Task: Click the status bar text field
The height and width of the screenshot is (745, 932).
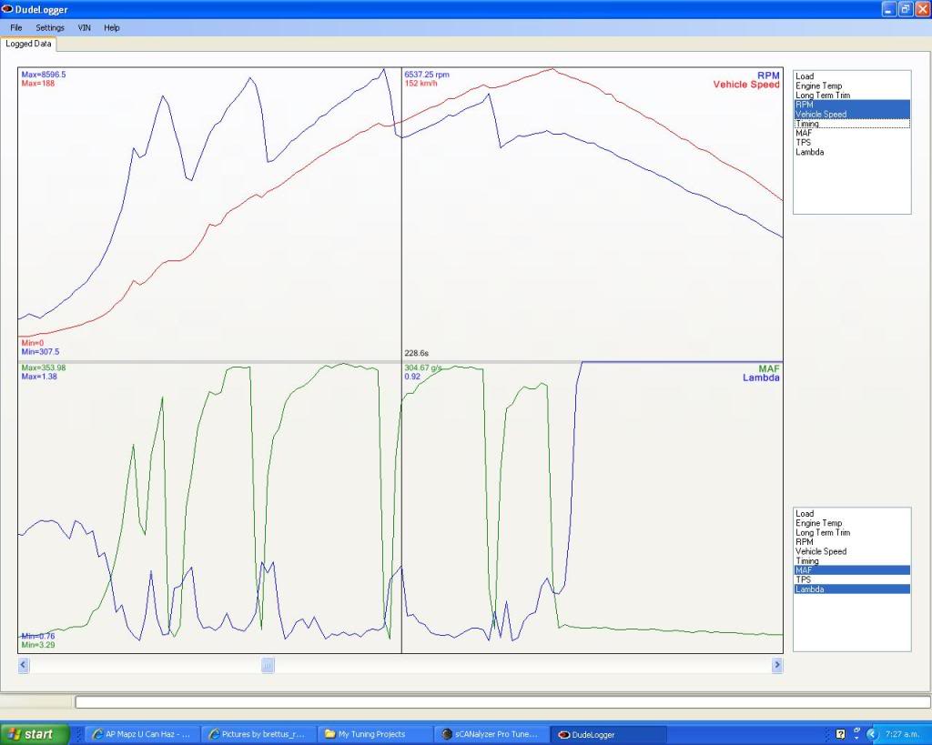Action: pyautogui.click(x=502, y=702)
